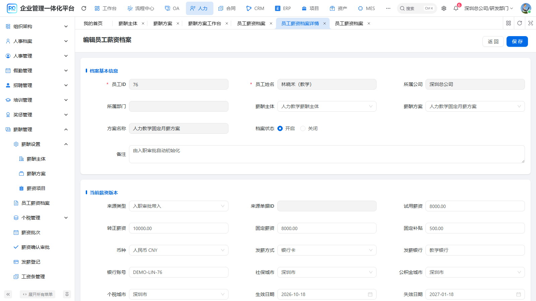Image resolution: width=536 pixels, height=301 pixels.
Task: Close the 员工薪资档案详情 tab
Action: click(x=325, y=23)
